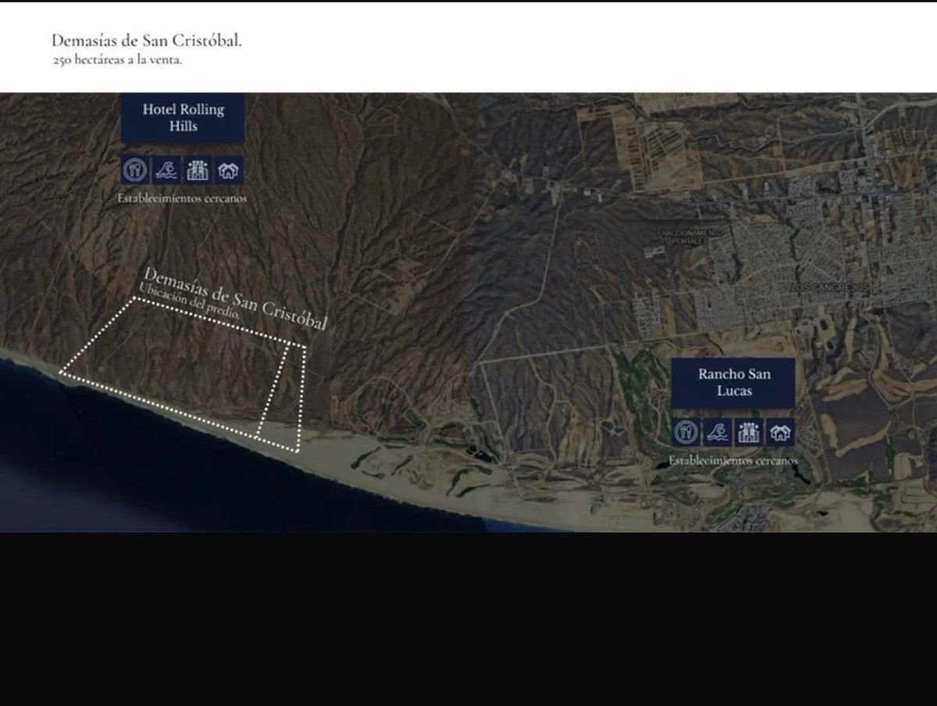
Task: Click the 'Ubicación del predio' map caption
Action: (x=187, y=306)
